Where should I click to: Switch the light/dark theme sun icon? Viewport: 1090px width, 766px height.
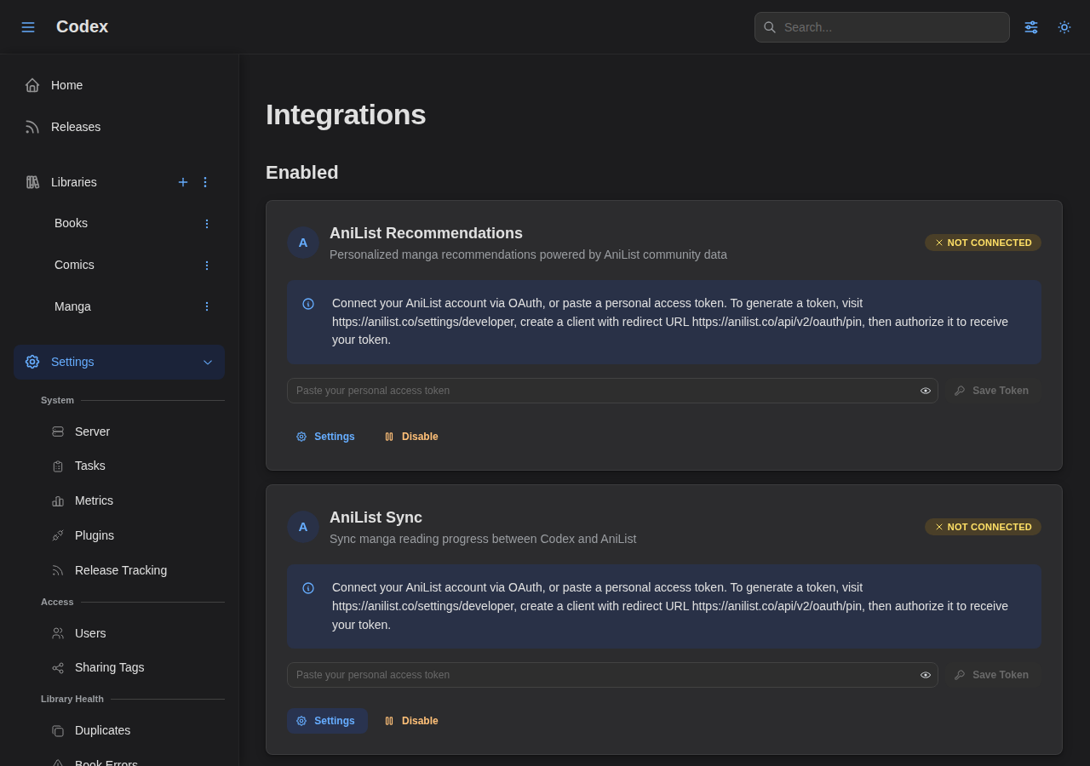pyautogui.click(x=1064, y=27)
